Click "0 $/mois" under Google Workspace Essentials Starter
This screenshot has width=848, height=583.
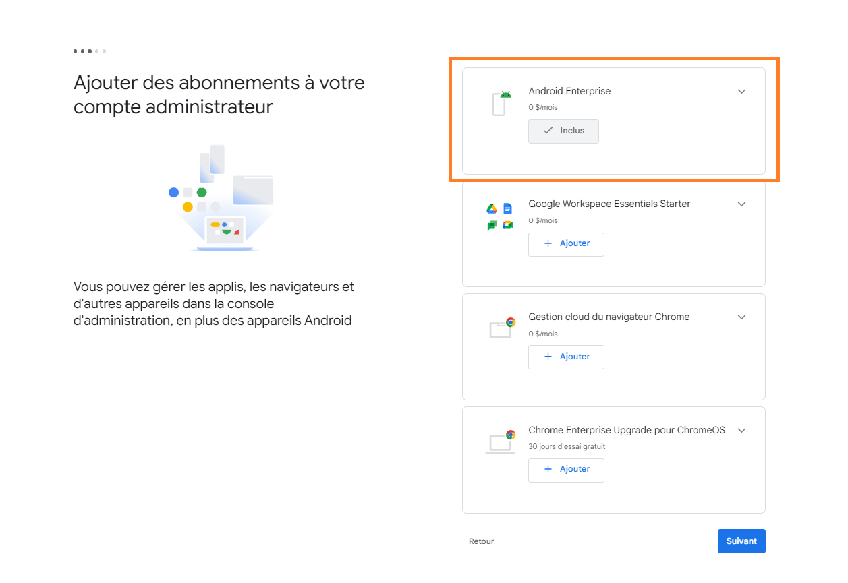click(543, 220)
